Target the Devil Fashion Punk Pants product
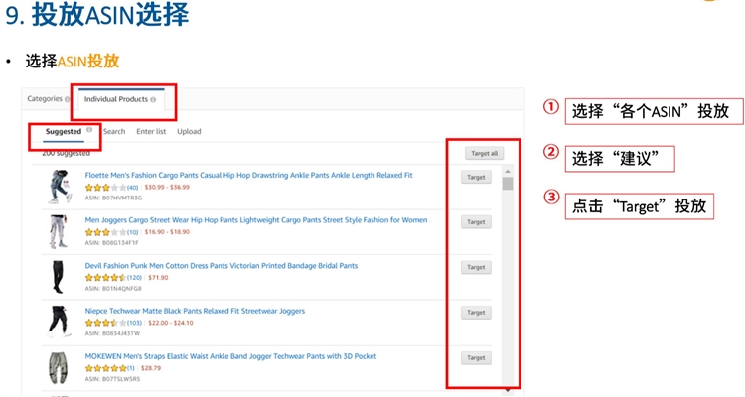Screen dimensions: 745x397 coord(476,267)
